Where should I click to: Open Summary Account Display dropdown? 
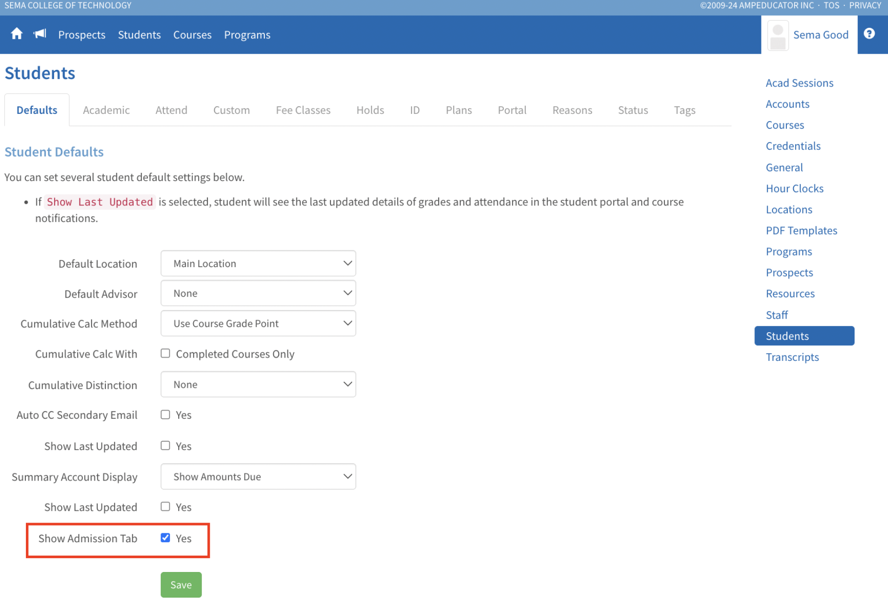(x=258, y=477)
